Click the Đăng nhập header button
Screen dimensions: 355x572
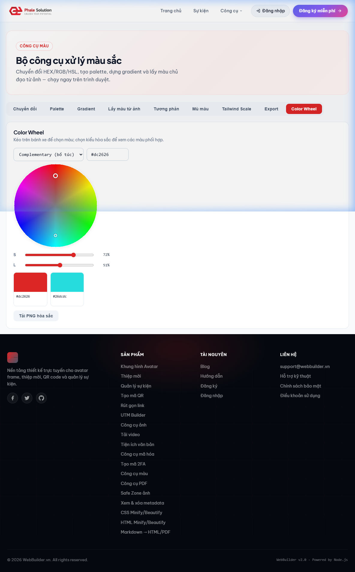[270, 11]
